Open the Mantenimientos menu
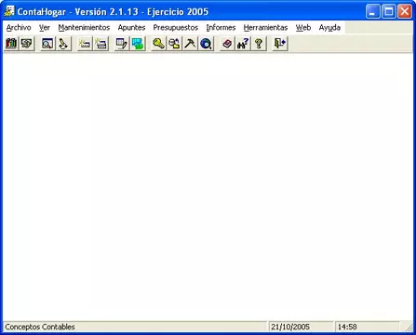 (x=84, y=28)
